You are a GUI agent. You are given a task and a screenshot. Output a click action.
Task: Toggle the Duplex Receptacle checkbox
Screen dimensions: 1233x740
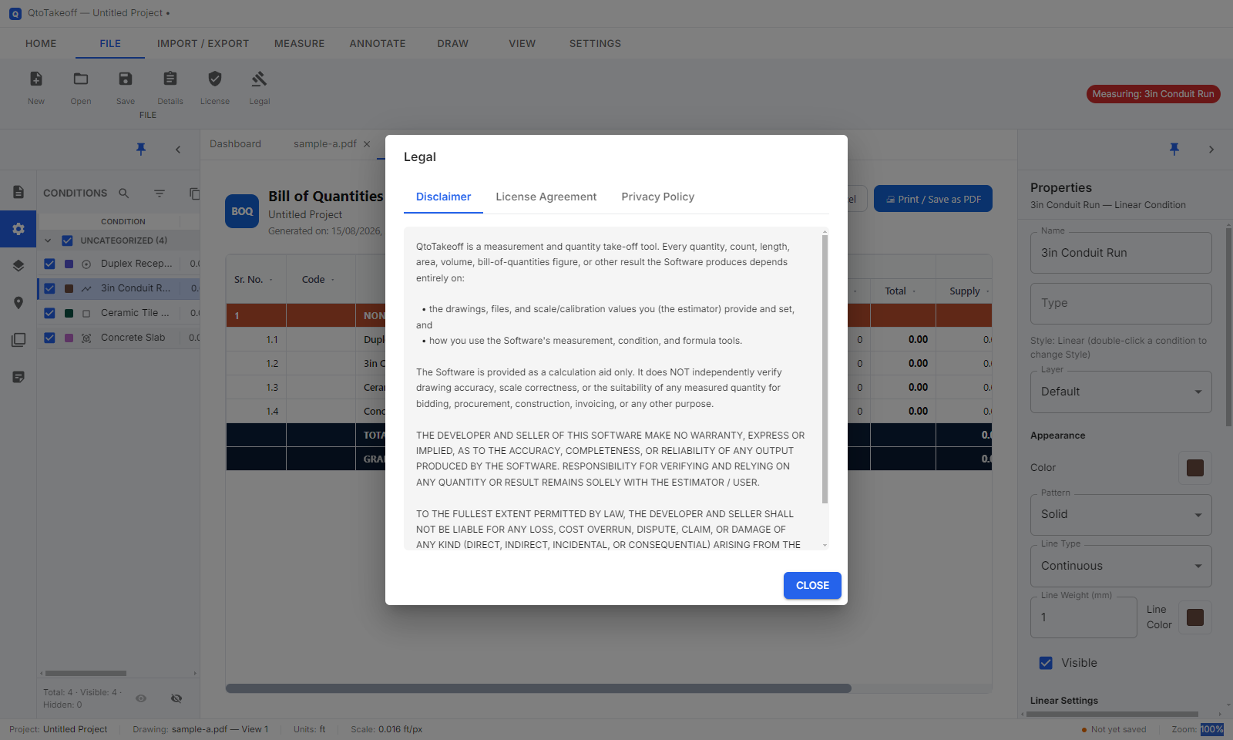pyautogui.click(x=49, y=264)
